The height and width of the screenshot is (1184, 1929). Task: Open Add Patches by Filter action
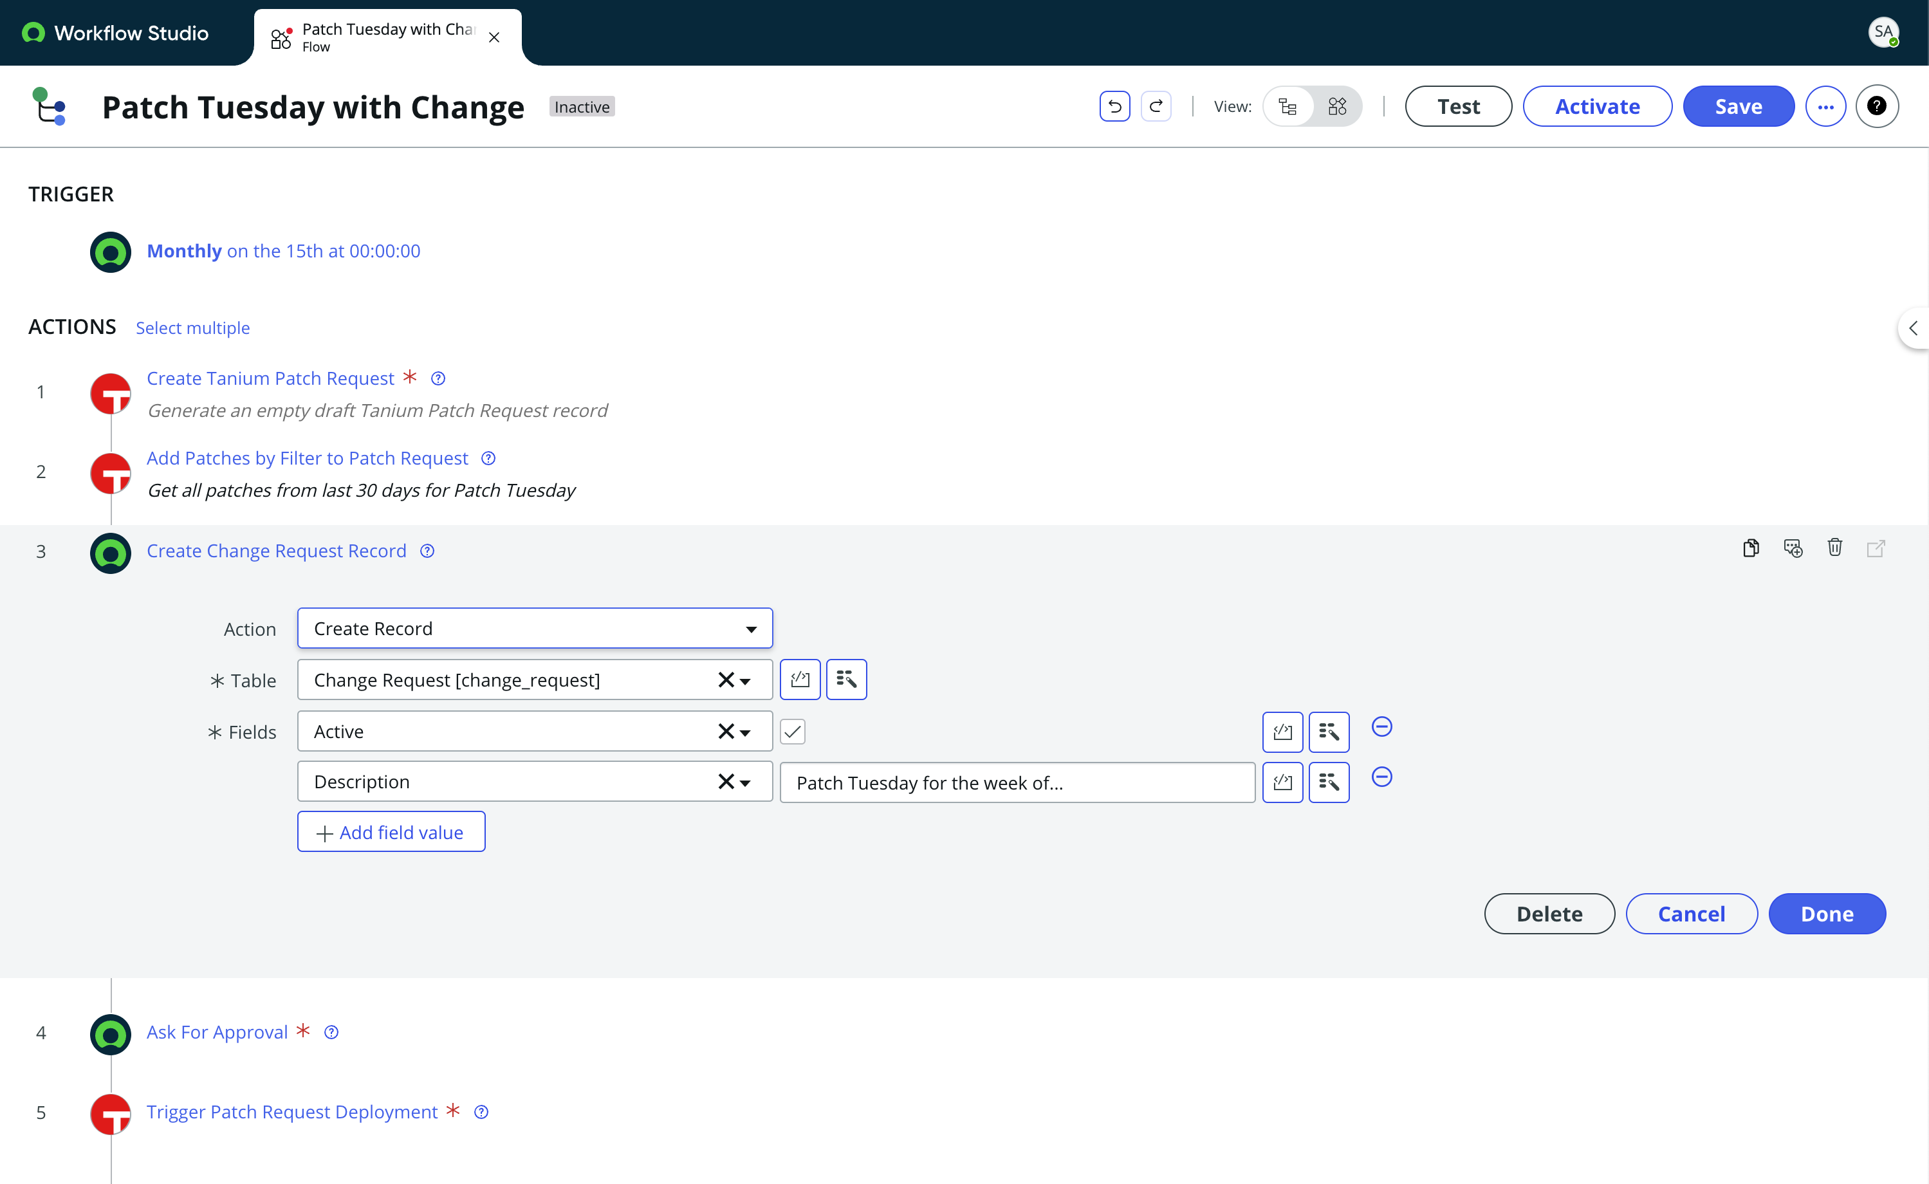tap(307, 458)
